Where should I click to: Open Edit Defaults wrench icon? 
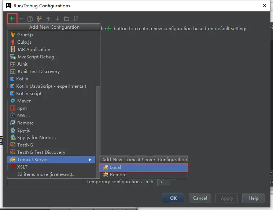(x=39, y=19)
